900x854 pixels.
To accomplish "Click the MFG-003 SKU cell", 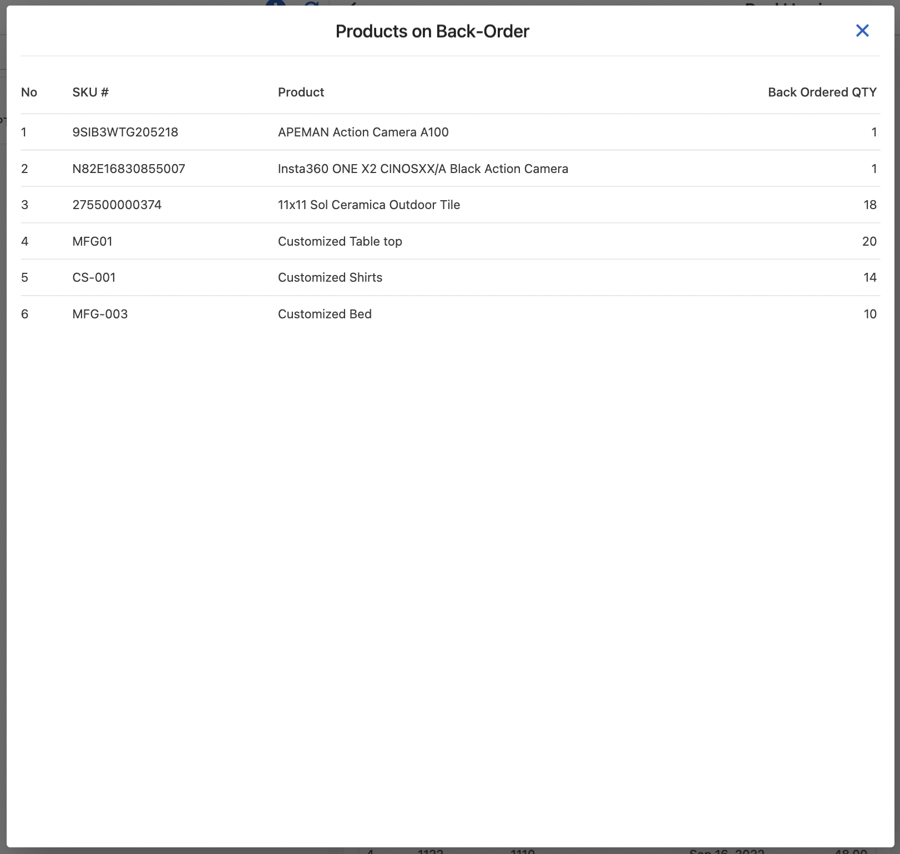I will (x=100, y=314).
